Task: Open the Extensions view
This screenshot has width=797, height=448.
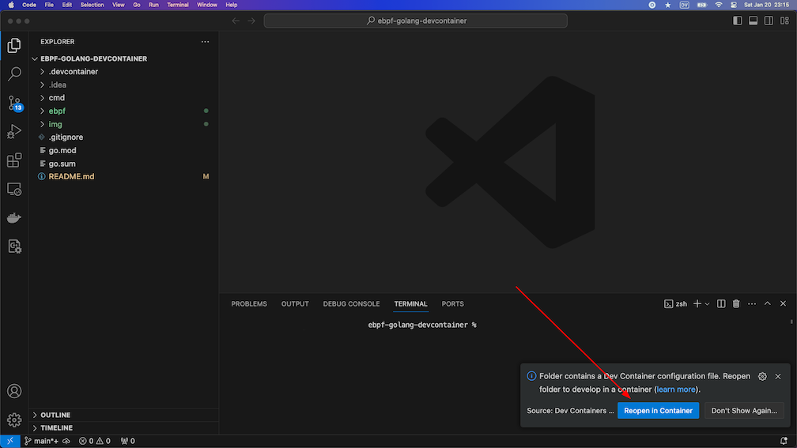Action: (14, 160)
